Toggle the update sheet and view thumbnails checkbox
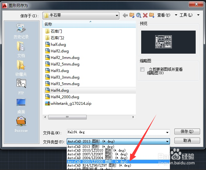Viewport: 206px width, 170px height. 142,69
